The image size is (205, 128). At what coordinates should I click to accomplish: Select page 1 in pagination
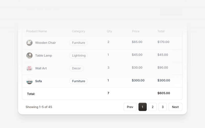(x=142, y=107)
